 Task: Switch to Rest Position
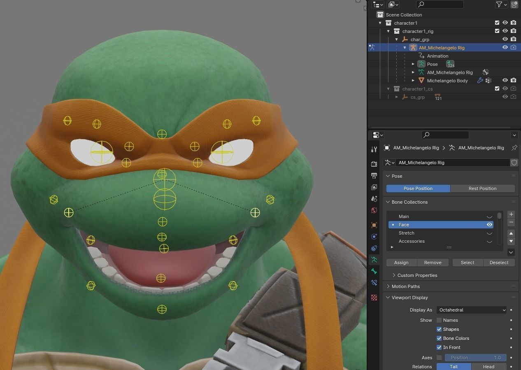click(x=483, y=188)
